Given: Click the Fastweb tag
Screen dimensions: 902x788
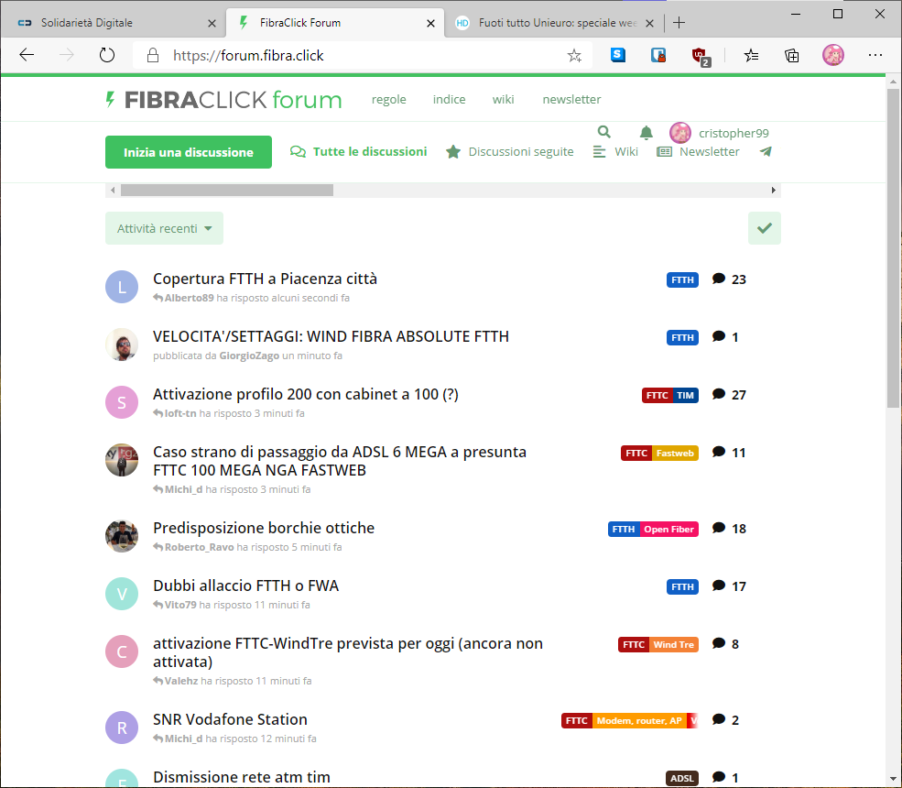Looking at the screenshot, I should pyautogui.click(x=675, y=453).
